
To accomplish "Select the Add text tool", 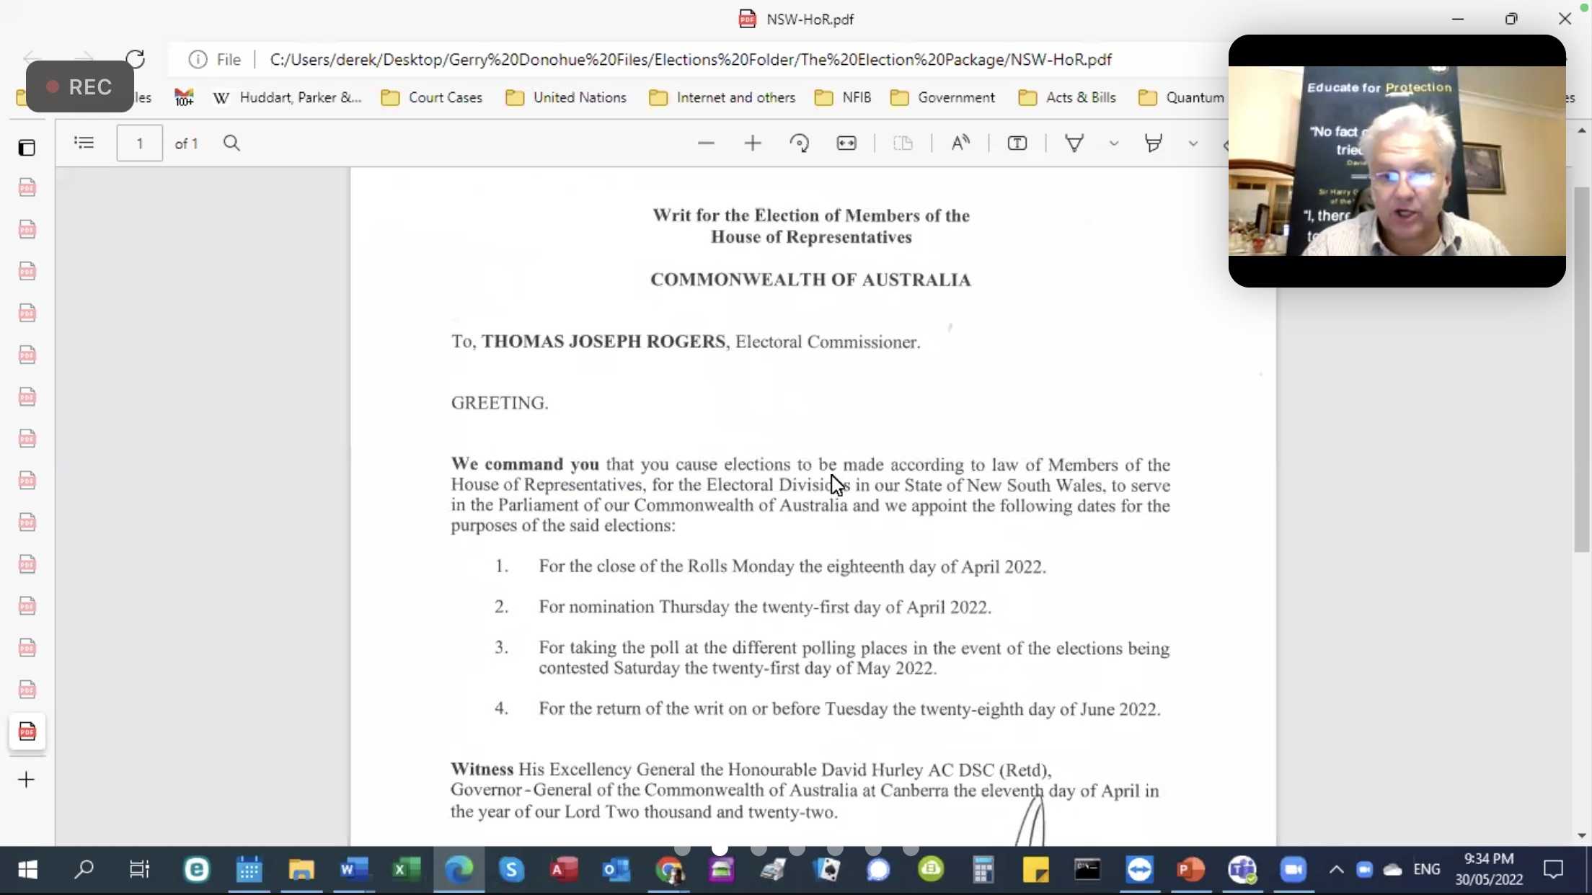I will tap(1017, 143).
